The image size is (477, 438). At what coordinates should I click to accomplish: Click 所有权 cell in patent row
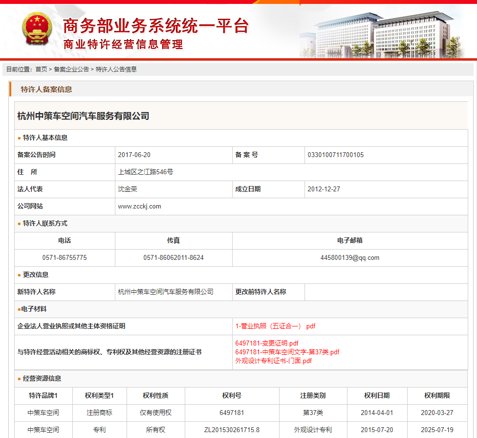pos(156,430)
